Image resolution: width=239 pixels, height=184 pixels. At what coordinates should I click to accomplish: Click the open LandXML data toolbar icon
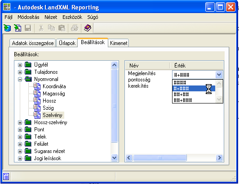click(7, 28)
